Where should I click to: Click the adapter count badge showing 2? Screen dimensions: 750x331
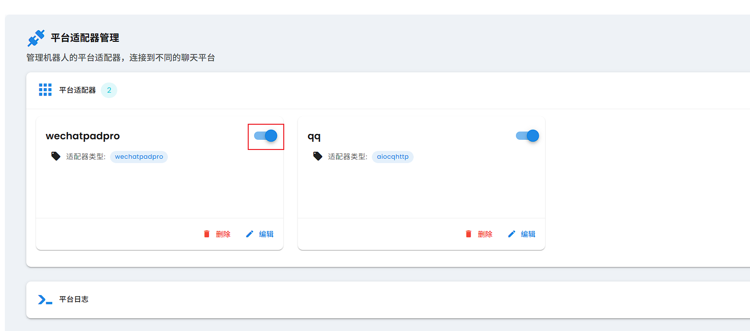[x=109, y=90]
